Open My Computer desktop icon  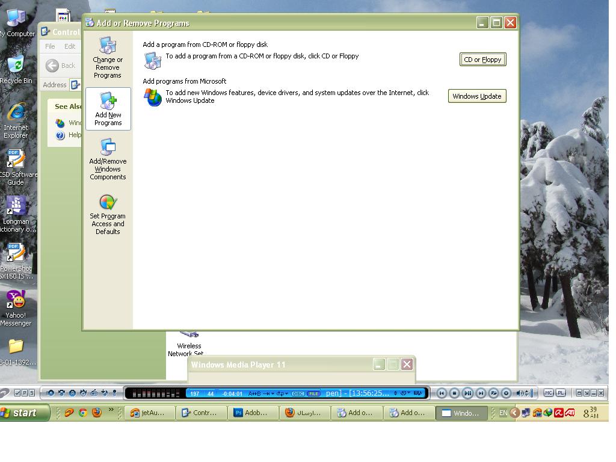coord(16,23)
